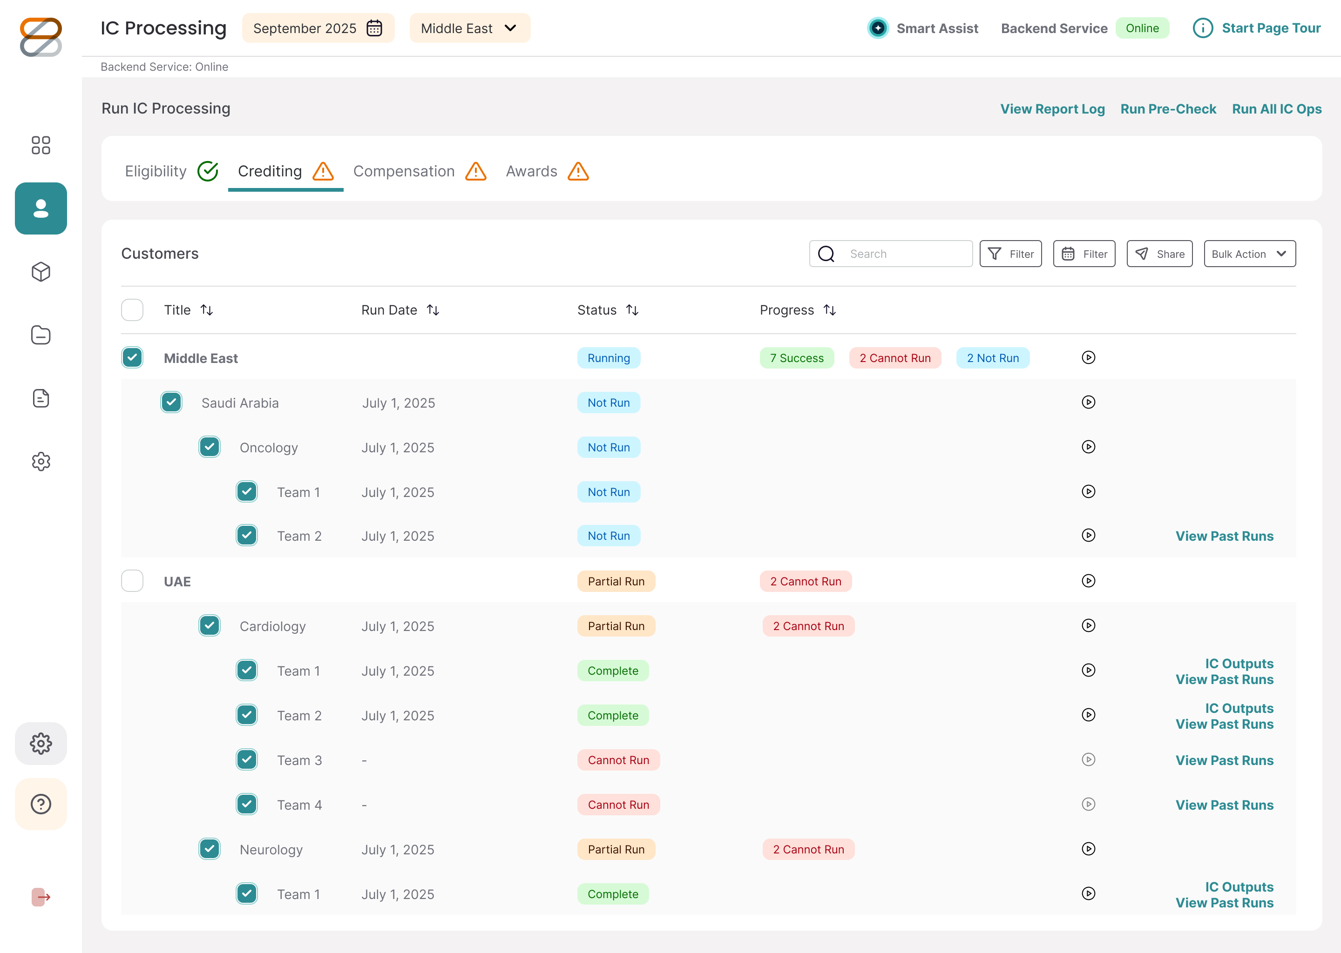The height and width of the screenshot is (953, 1341).
Task: Click the red logout icon
Action: pos(41,897)
